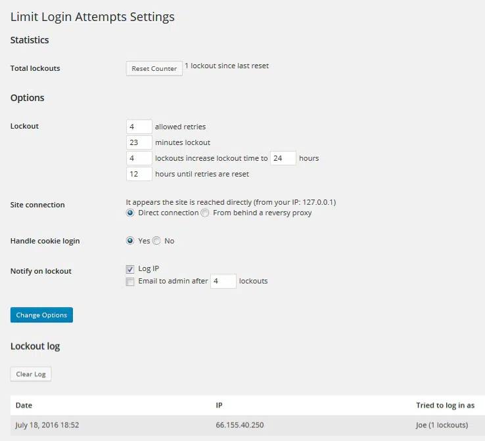The height and width of the screenshot is (441, 485).
Task: Click the Clear Log button
Action: coord(31,374)
